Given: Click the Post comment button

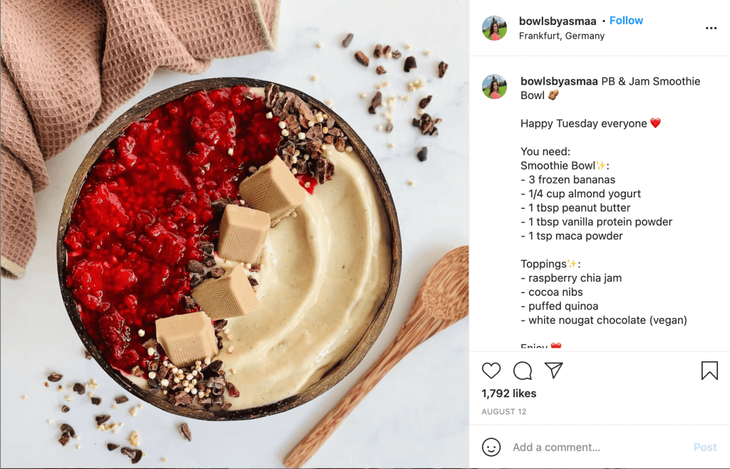Looking at the screenshot, I should pos(705,448).
